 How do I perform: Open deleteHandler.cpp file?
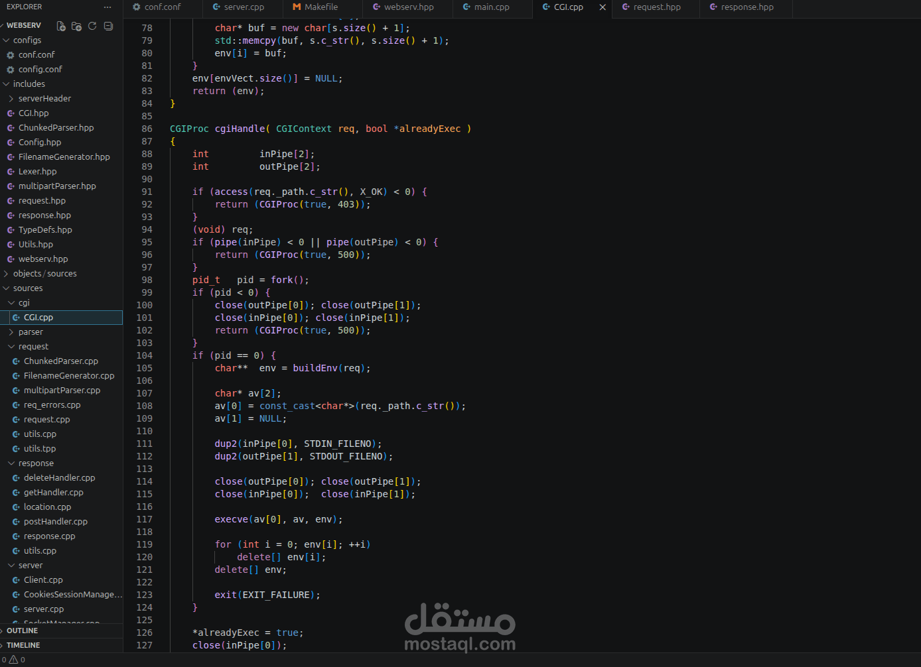coord(60,478)
